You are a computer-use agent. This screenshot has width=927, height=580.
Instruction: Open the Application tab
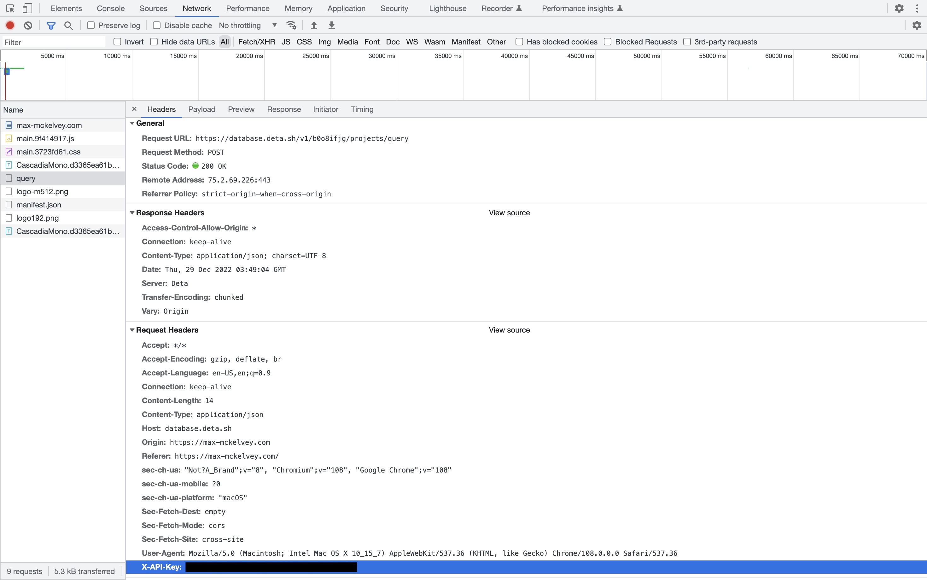pos(346,9)
